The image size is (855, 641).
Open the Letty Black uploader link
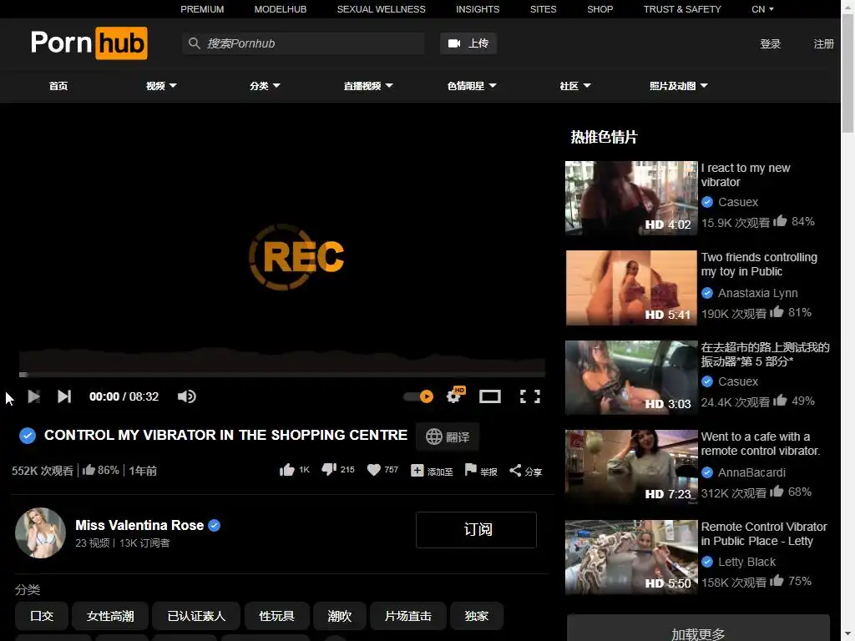[746, 562]
